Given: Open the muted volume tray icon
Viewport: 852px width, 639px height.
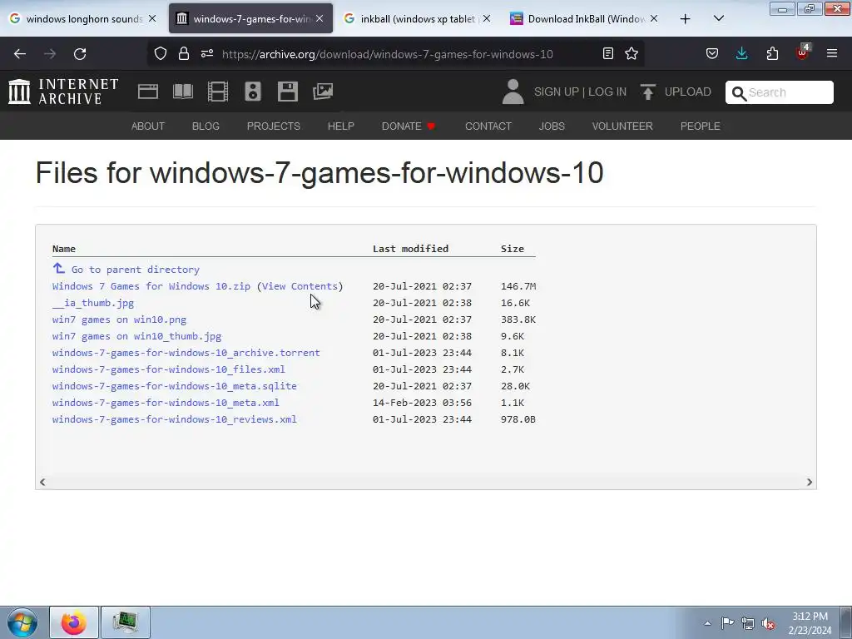Looking at the screenshot, I should pos(768,623).
